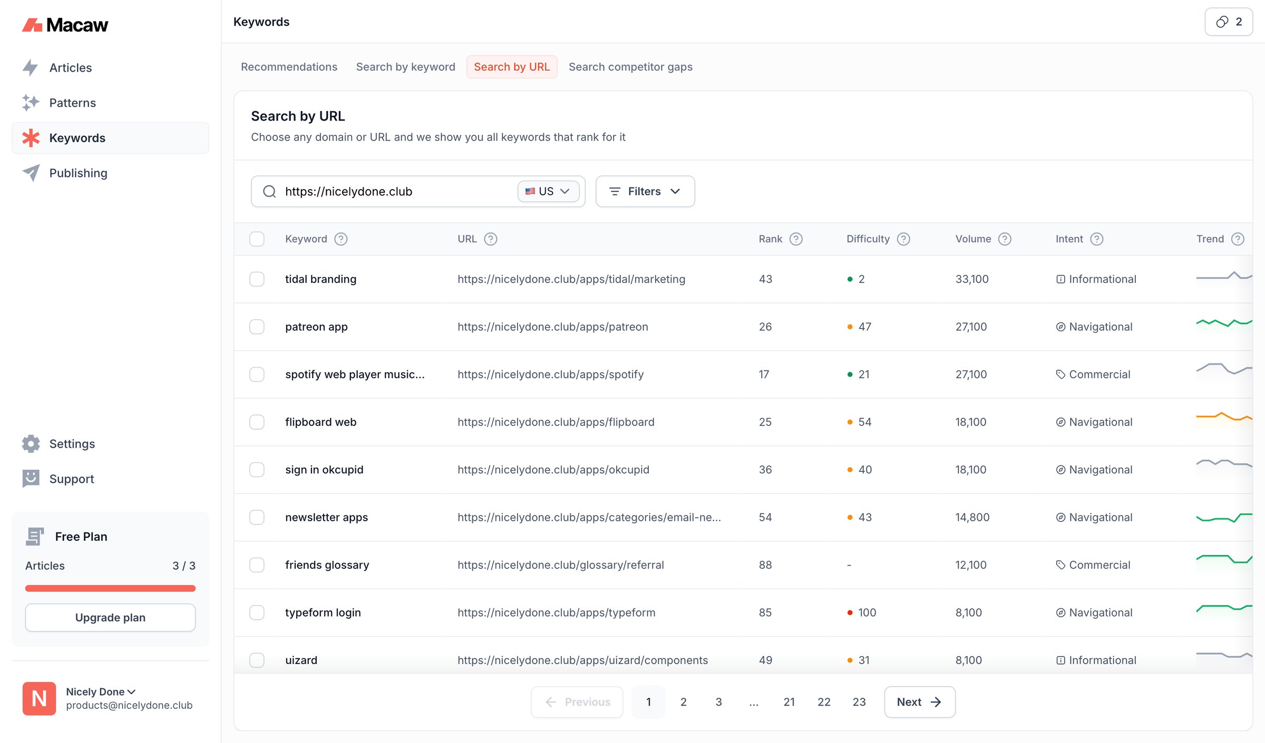
Task: Check the patreon app row checkbox
Action: [257, 327]
